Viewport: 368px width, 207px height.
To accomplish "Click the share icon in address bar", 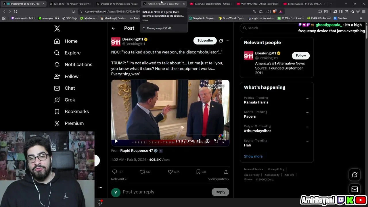I will pos(267,11).
